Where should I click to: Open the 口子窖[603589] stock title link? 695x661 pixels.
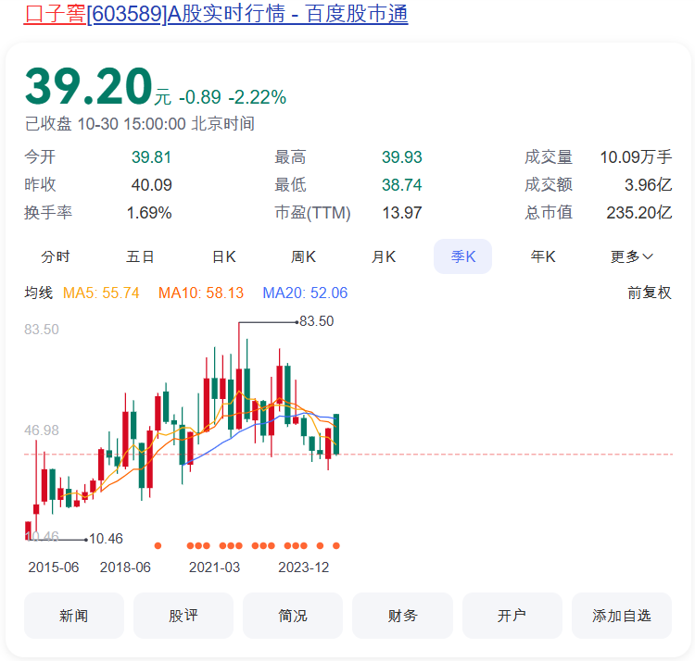pyautogui.click(x=216, y=14)
